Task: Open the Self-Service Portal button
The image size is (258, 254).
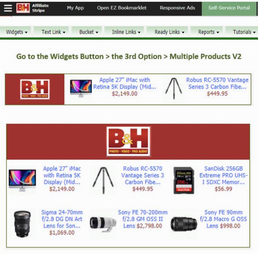Action: point(229,9)
